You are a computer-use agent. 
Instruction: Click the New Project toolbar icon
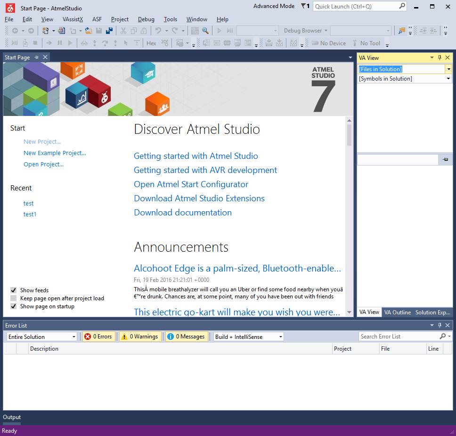(x=45, y=30)
